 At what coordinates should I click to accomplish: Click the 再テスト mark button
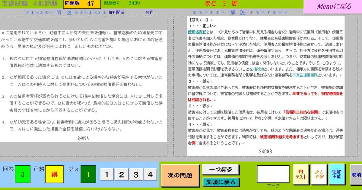pyautogui.click(x=301, y=174)
